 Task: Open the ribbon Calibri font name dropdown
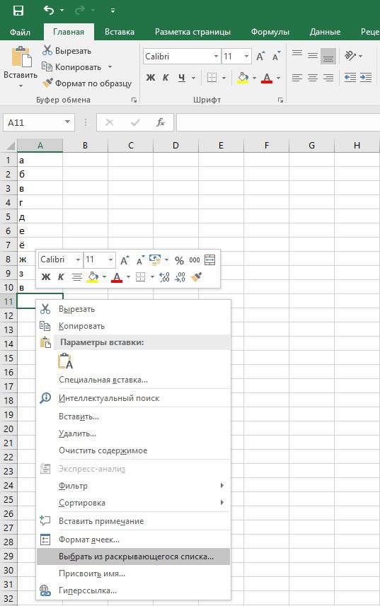tap(216, 57)
